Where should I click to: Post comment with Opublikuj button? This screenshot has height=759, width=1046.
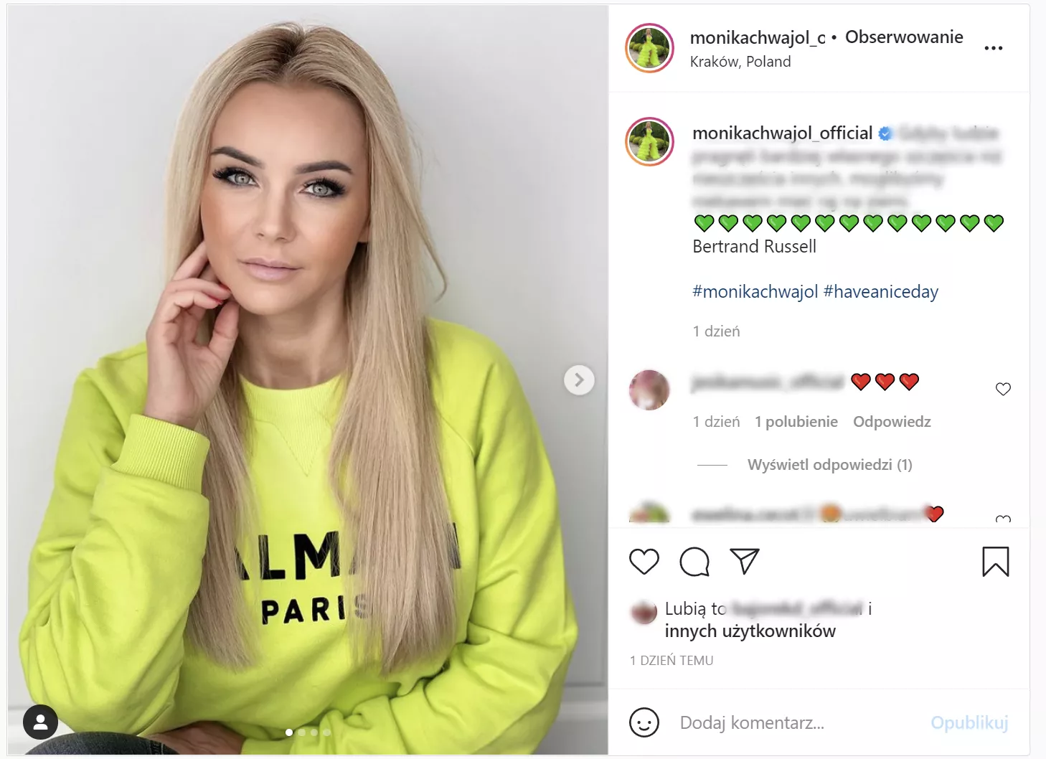coord(969,722)
